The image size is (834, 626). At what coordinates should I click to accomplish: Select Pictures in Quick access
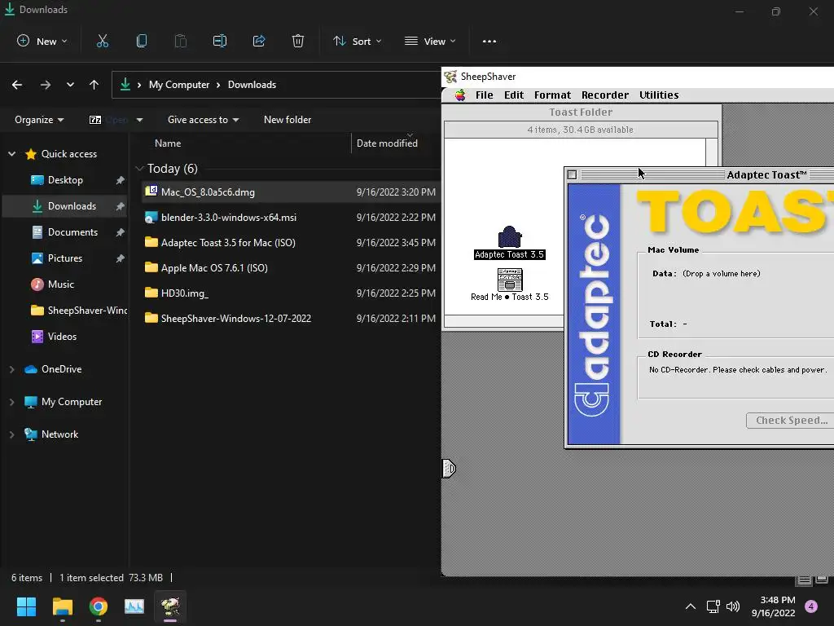(x=65, y=258)
